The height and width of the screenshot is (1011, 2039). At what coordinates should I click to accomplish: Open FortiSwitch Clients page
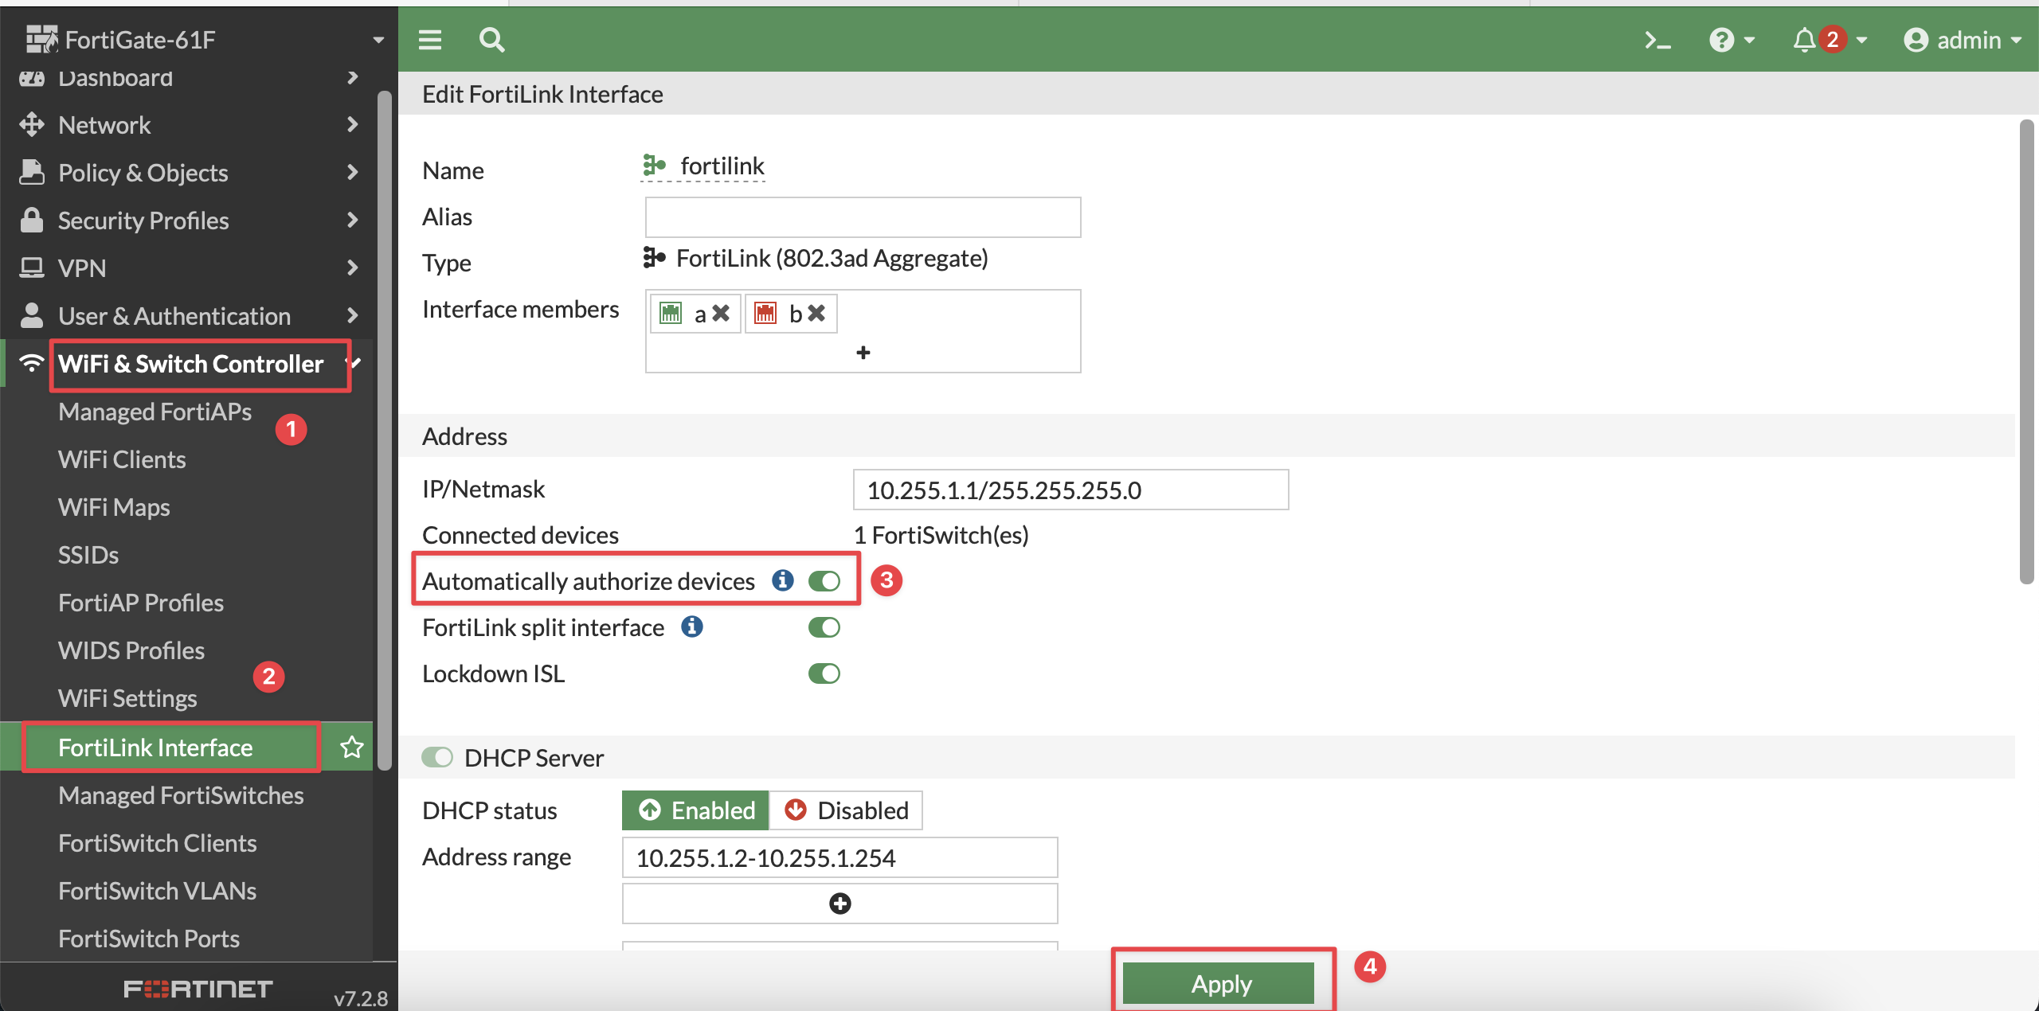157,843
